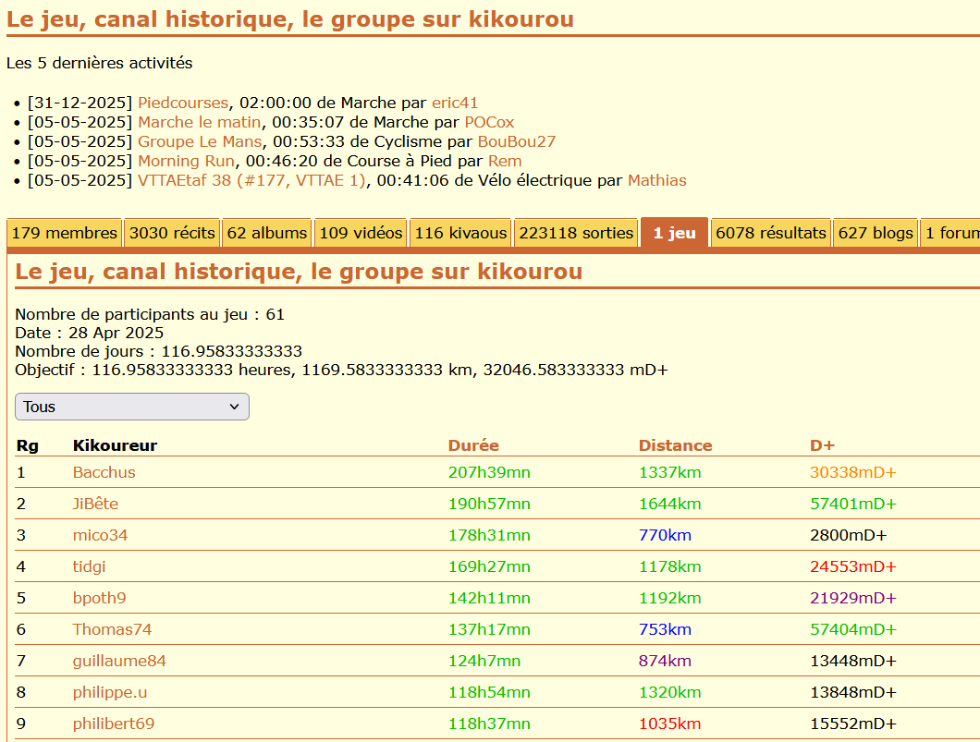Open the '109 vidéos' tab

(x=361, y=234)
